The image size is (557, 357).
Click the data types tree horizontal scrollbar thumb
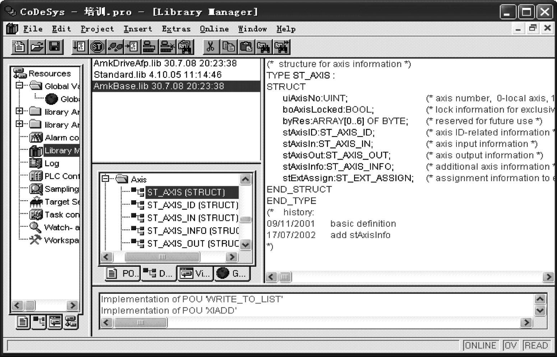(162, 257)
